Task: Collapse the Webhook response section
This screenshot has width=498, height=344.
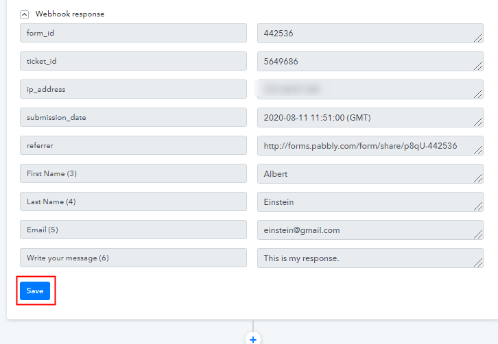Action: pos(25,14)
